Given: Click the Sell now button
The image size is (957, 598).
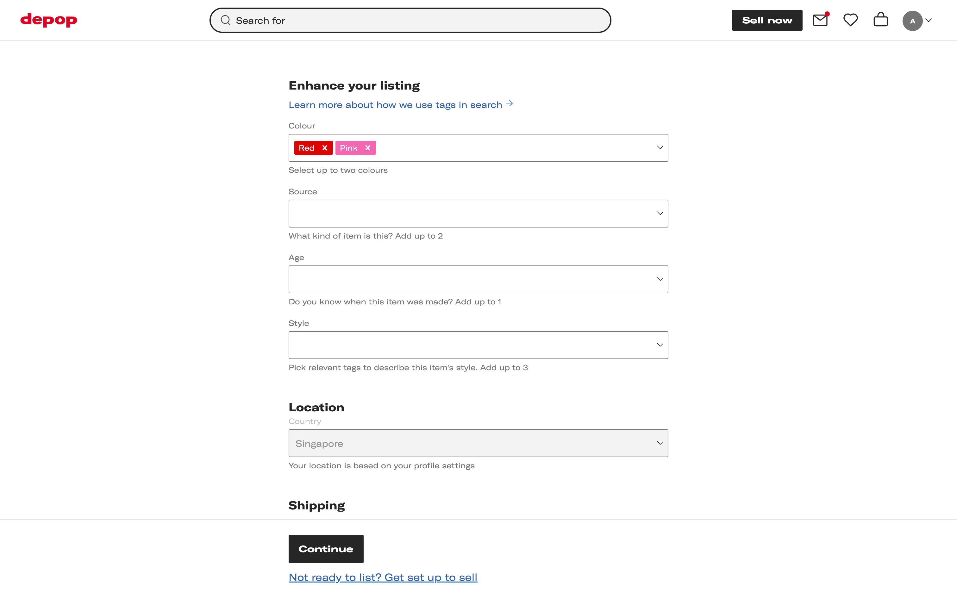Looking at the screenshot, I should point(767,20).
